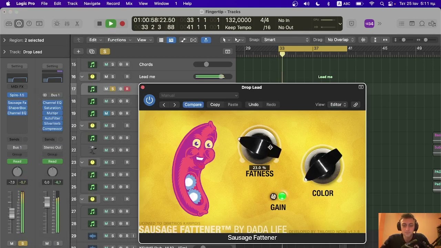The height and width of the screenshot is (248, 441).
Task: Open the Navigate menu
Action: pyautogui.click(x=92, y=3)
